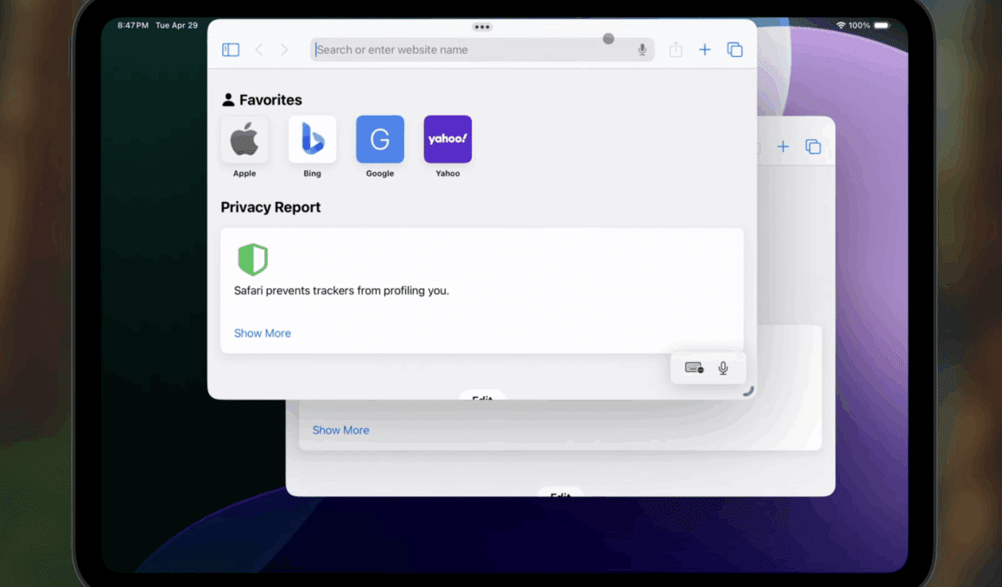
Task: Open a new tab in the front Safari window
Action: [705, 50]
